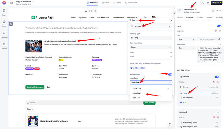The width and height of the screenshot is (224, 129).
Task: Switch to the Actions tab
Action: (199, 18)
